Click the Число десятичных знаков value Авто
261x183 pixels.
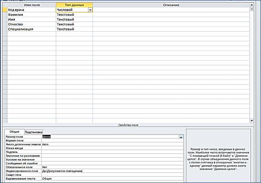(112, 144)
